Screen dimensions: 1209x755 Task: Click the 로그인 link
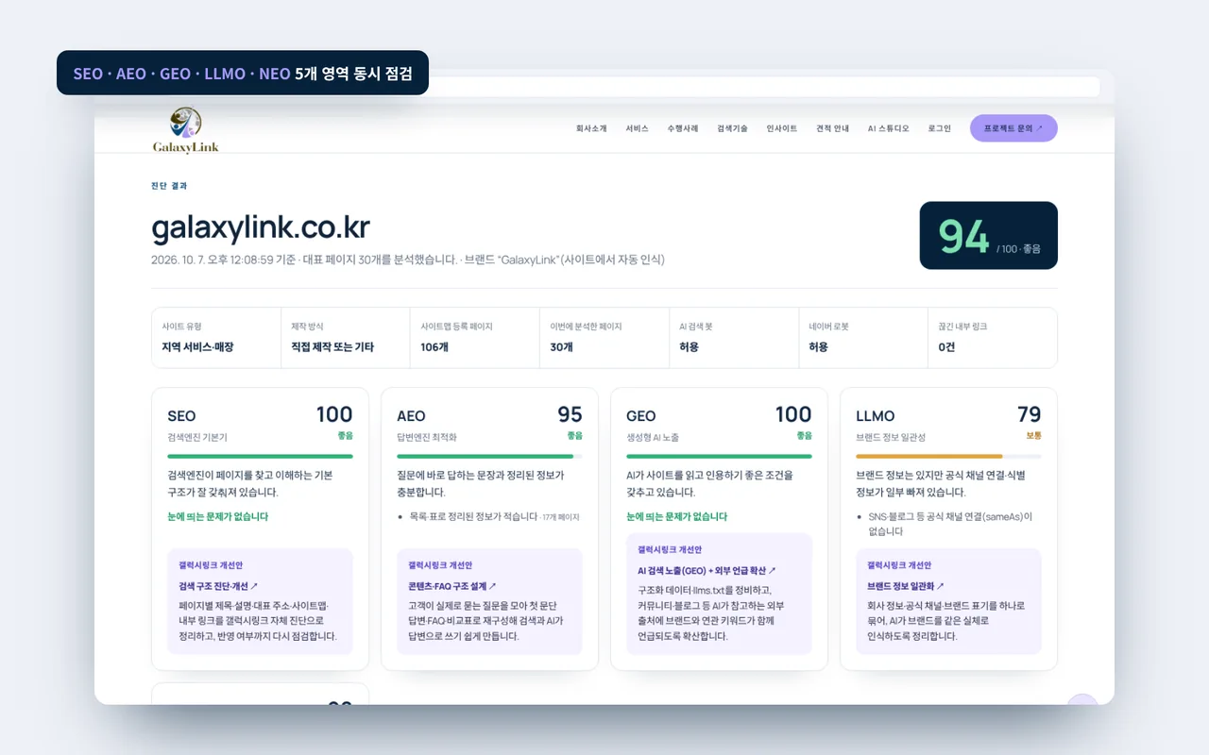point(939,128)
